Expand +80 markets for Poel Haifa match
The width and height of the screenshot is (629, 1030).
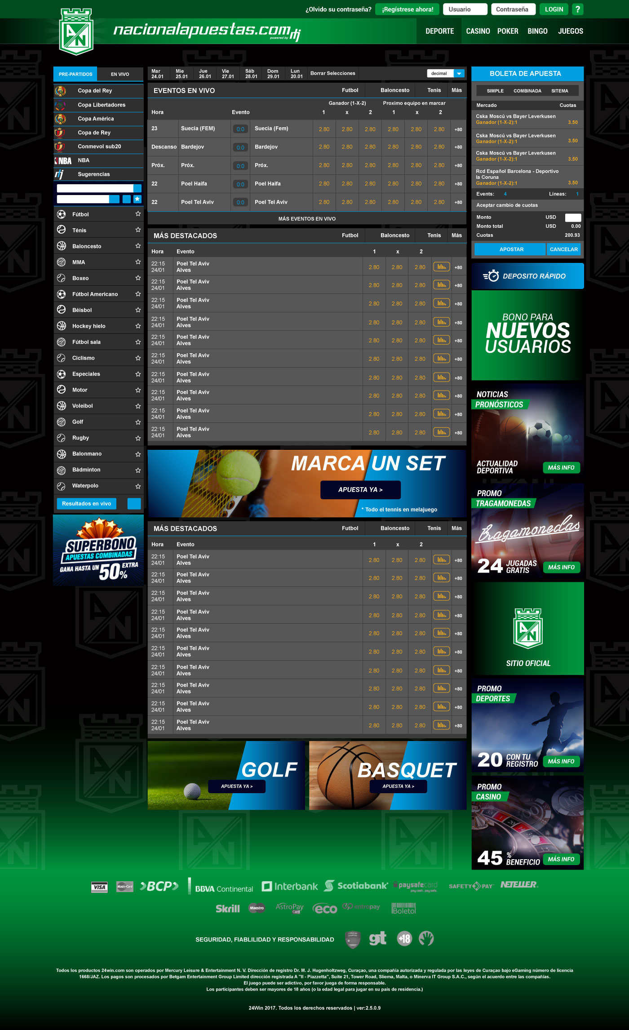[x=458, y=184]
